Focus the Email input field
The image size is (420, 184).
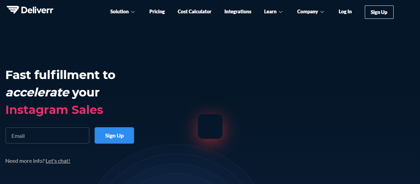(47, 135)
